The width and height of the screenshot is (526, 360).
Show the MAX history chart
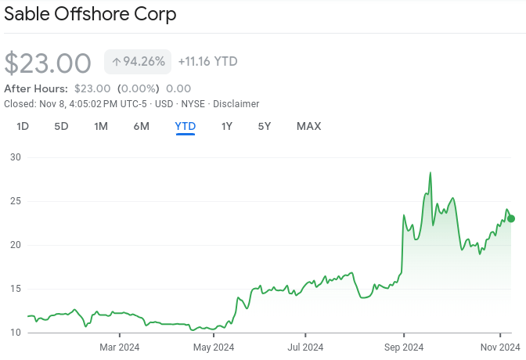pos(308,126)
